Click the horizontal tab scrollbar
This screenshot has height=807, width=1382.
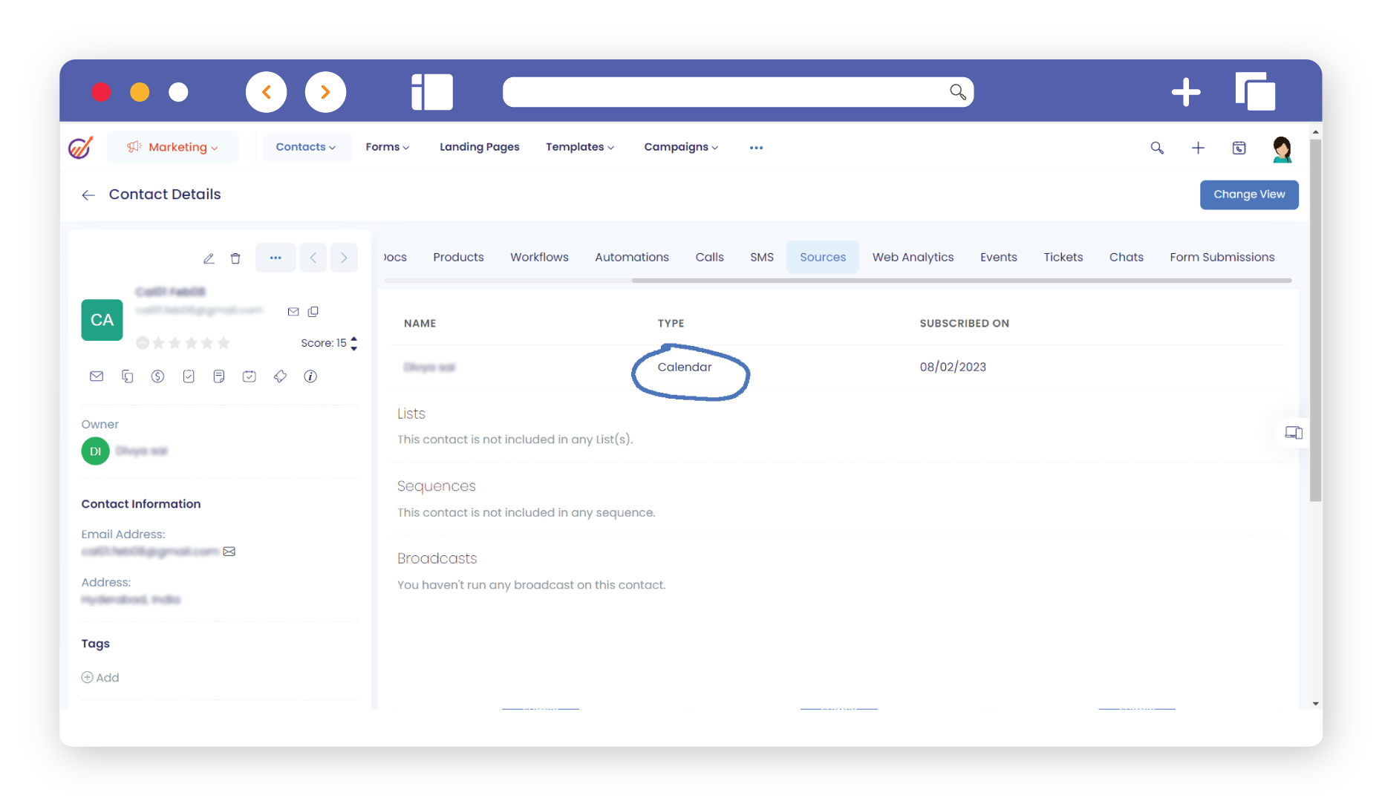961,281
